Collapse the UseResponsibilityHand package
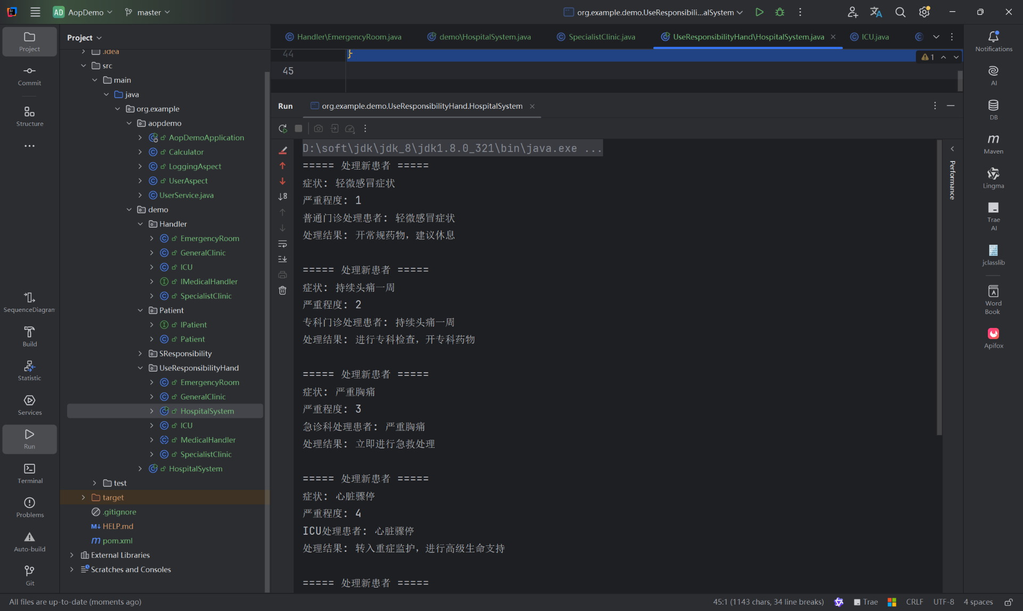This screenshot has height=611, width=1023. point(140,368)
